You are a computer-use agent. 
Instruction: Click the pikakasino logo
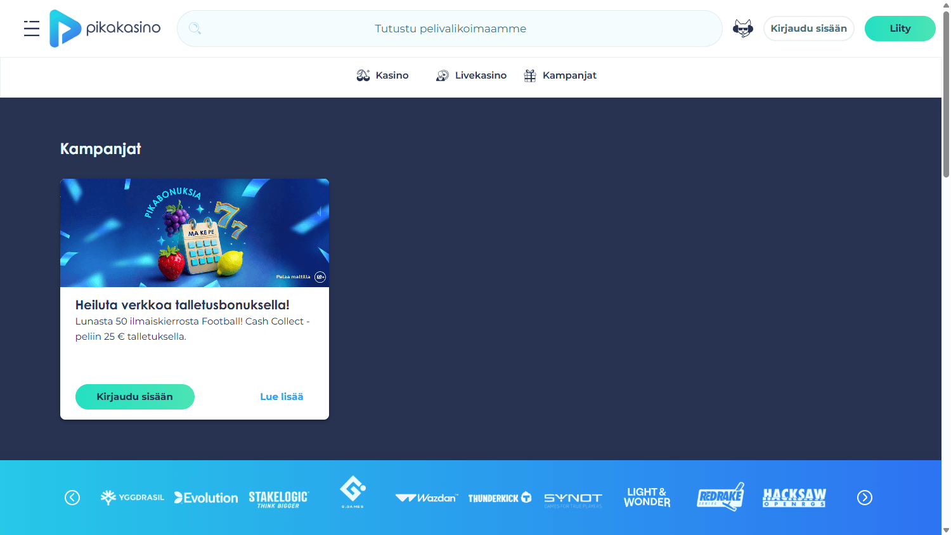[x=105, y=29]
